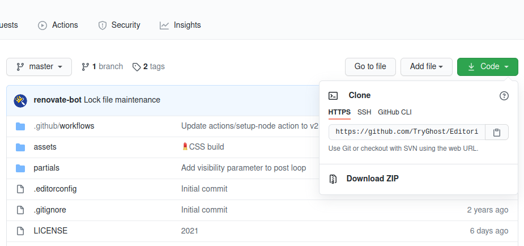Open the master branch dropdown
The image size is (524, 246).
(39, 67)
